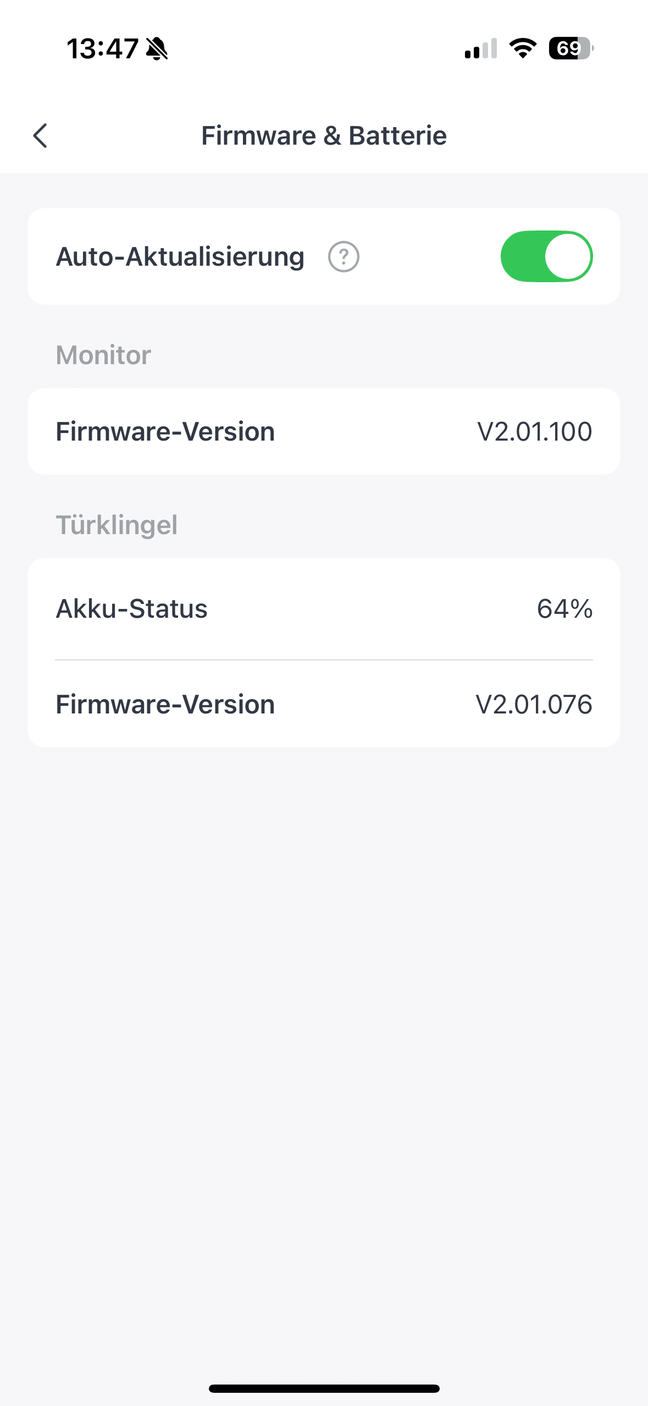Open the Auto-Aktualisierung help question mark
Image resolution: width=648 pixels, height=1406 pixels.
(344, 257)
